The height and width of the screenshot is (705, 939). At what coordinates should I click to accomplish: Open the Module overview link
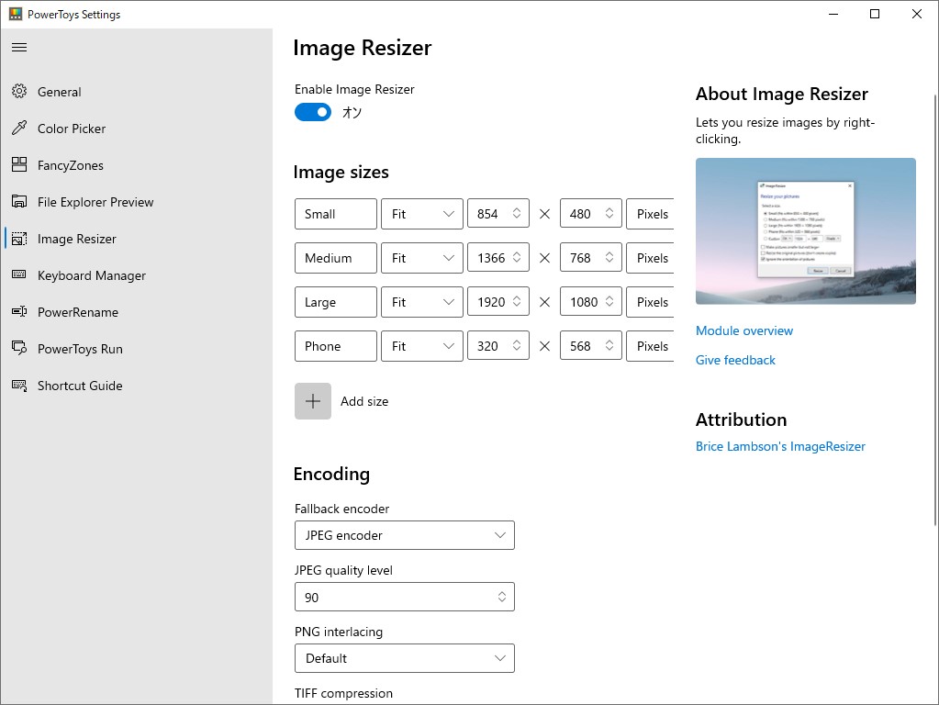point(744,330)
